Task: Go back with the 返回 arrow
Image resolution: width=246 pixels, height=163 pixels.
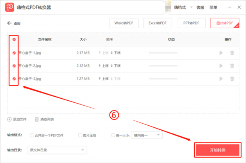Action: point(9,23)
